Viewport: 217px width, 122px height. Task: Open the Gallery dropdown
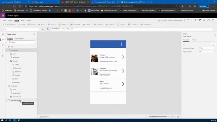coord(63,24)
